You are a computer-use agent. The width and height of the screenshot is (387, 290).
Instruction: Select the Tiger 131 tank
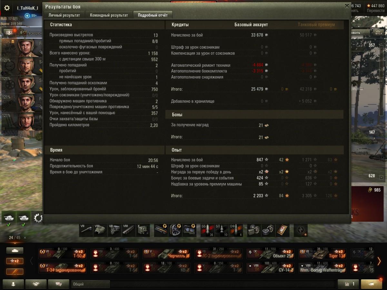click(322, 254)
